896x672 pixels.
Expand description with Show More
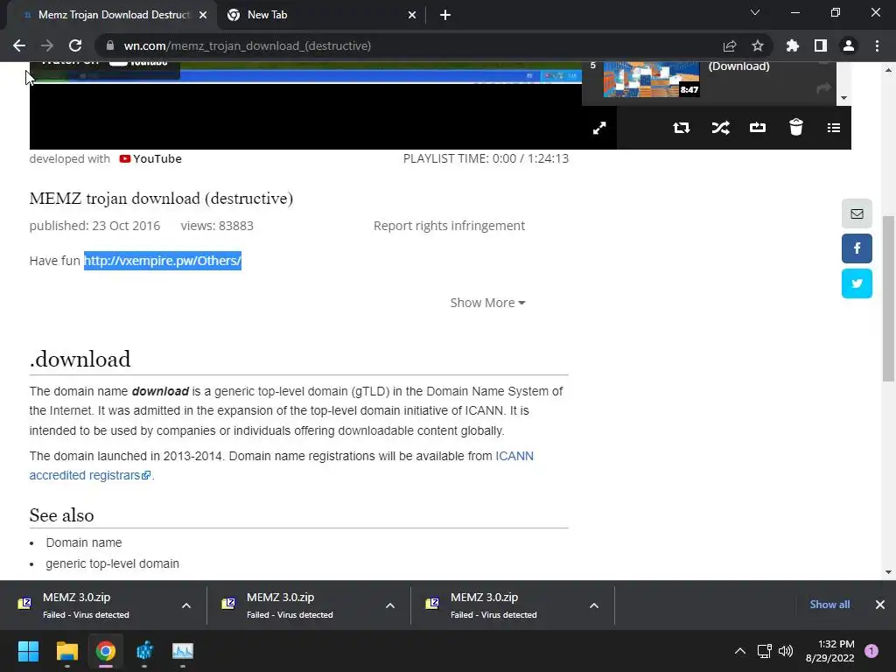point(487,303)
